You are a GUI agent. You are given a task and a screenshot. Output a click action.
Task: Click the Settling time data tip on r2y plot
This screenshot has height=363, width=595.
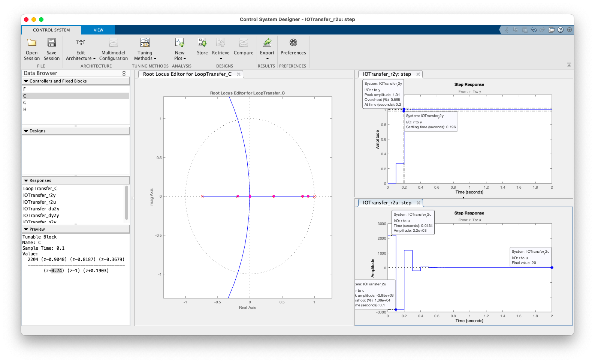(x=431, y=121)
